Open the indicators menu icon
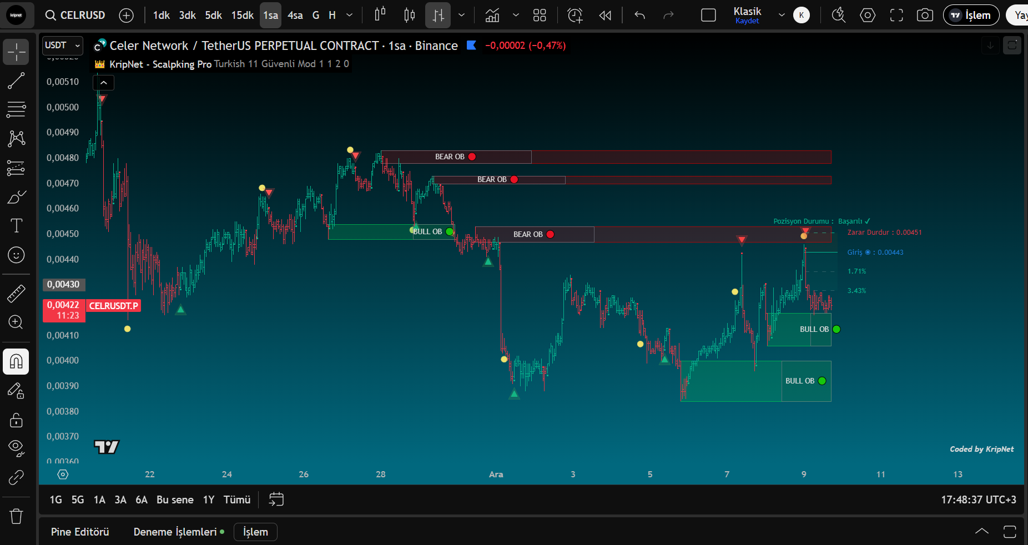Screen dimensions: 1028x545 tap(492, 16)
